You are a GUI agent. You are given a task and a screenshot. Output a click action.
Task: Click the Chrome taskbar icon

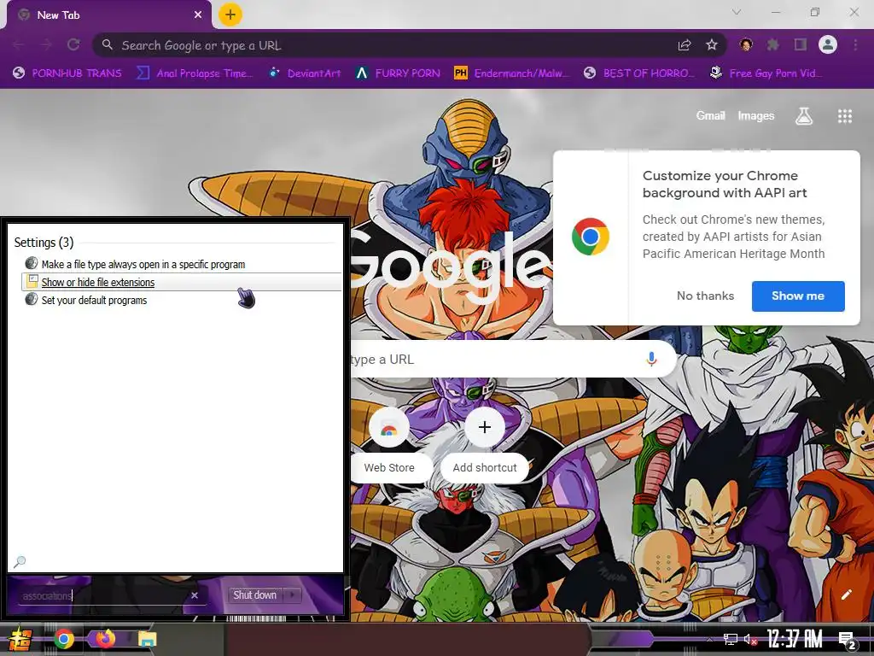64,639
